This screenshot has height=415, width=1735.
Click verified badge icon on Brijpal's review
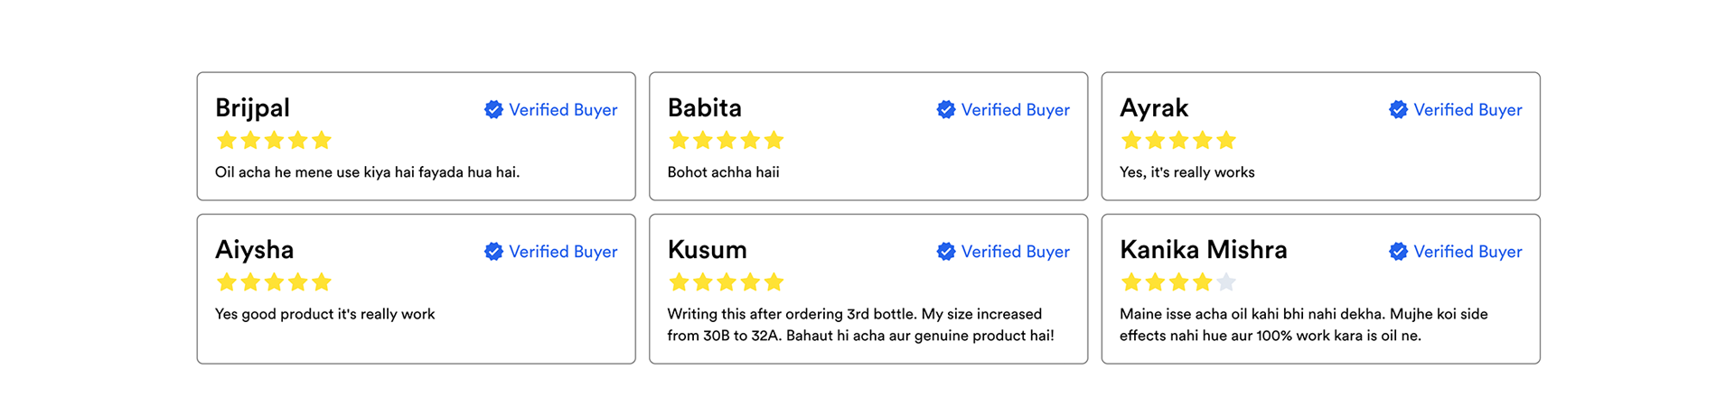[493, 110]
